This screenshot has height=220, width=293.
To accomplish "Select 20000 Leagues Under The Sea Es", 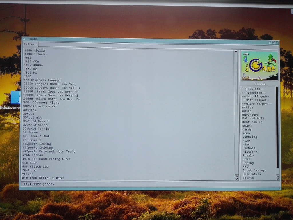I will point(52,88).
